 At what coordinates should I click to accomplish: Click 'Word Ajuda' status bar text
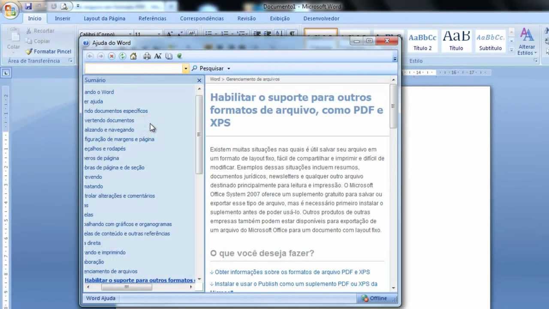click(x=101, y=298)
